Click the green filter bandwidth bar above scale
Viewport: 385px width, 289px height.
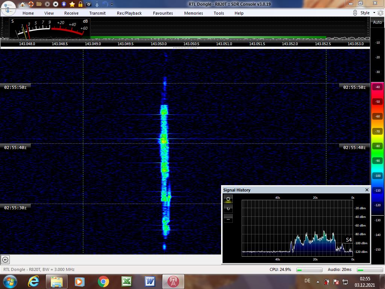pyautogui.click(x=208, y=37)
